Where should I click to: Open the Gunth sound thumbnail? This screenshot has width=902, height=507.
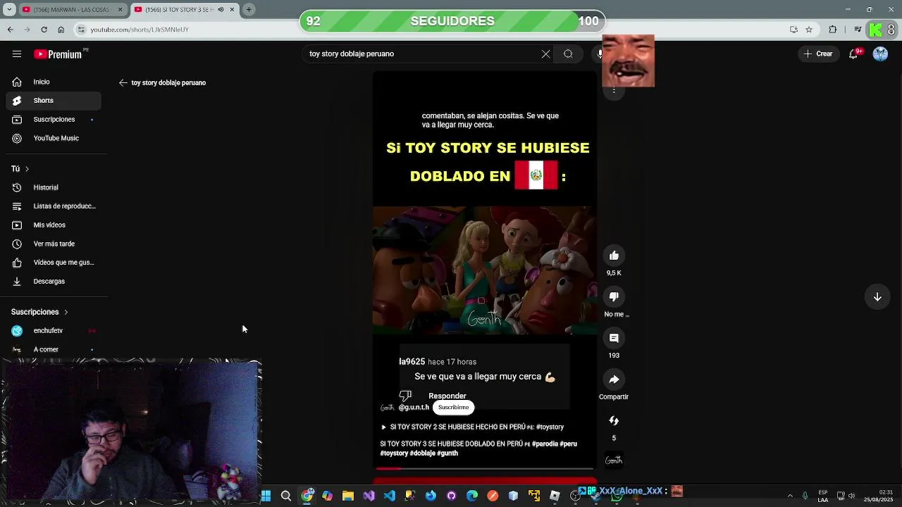[x=614, y=461]
